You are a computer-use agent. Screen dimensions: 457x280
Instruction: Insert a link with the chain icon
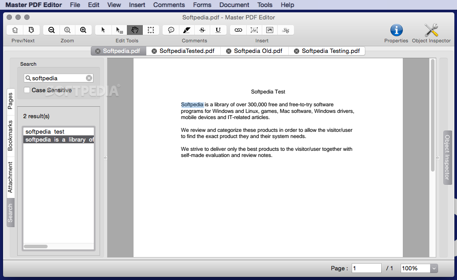point(238,30)
